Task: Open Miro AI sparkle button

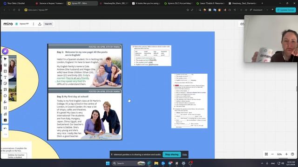Action: click(x=5, y=51)
